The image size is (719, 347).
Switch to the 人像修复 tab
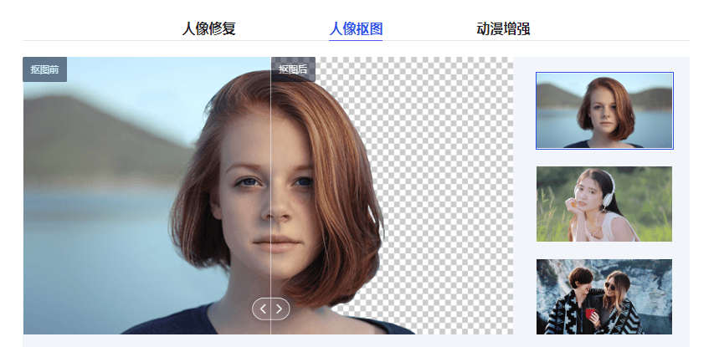pos(209,29)
